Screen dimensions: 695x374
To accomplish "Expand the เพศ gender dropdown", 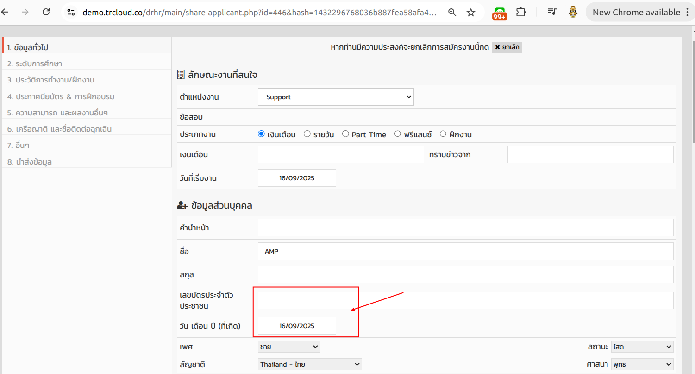I will [289, 347].
